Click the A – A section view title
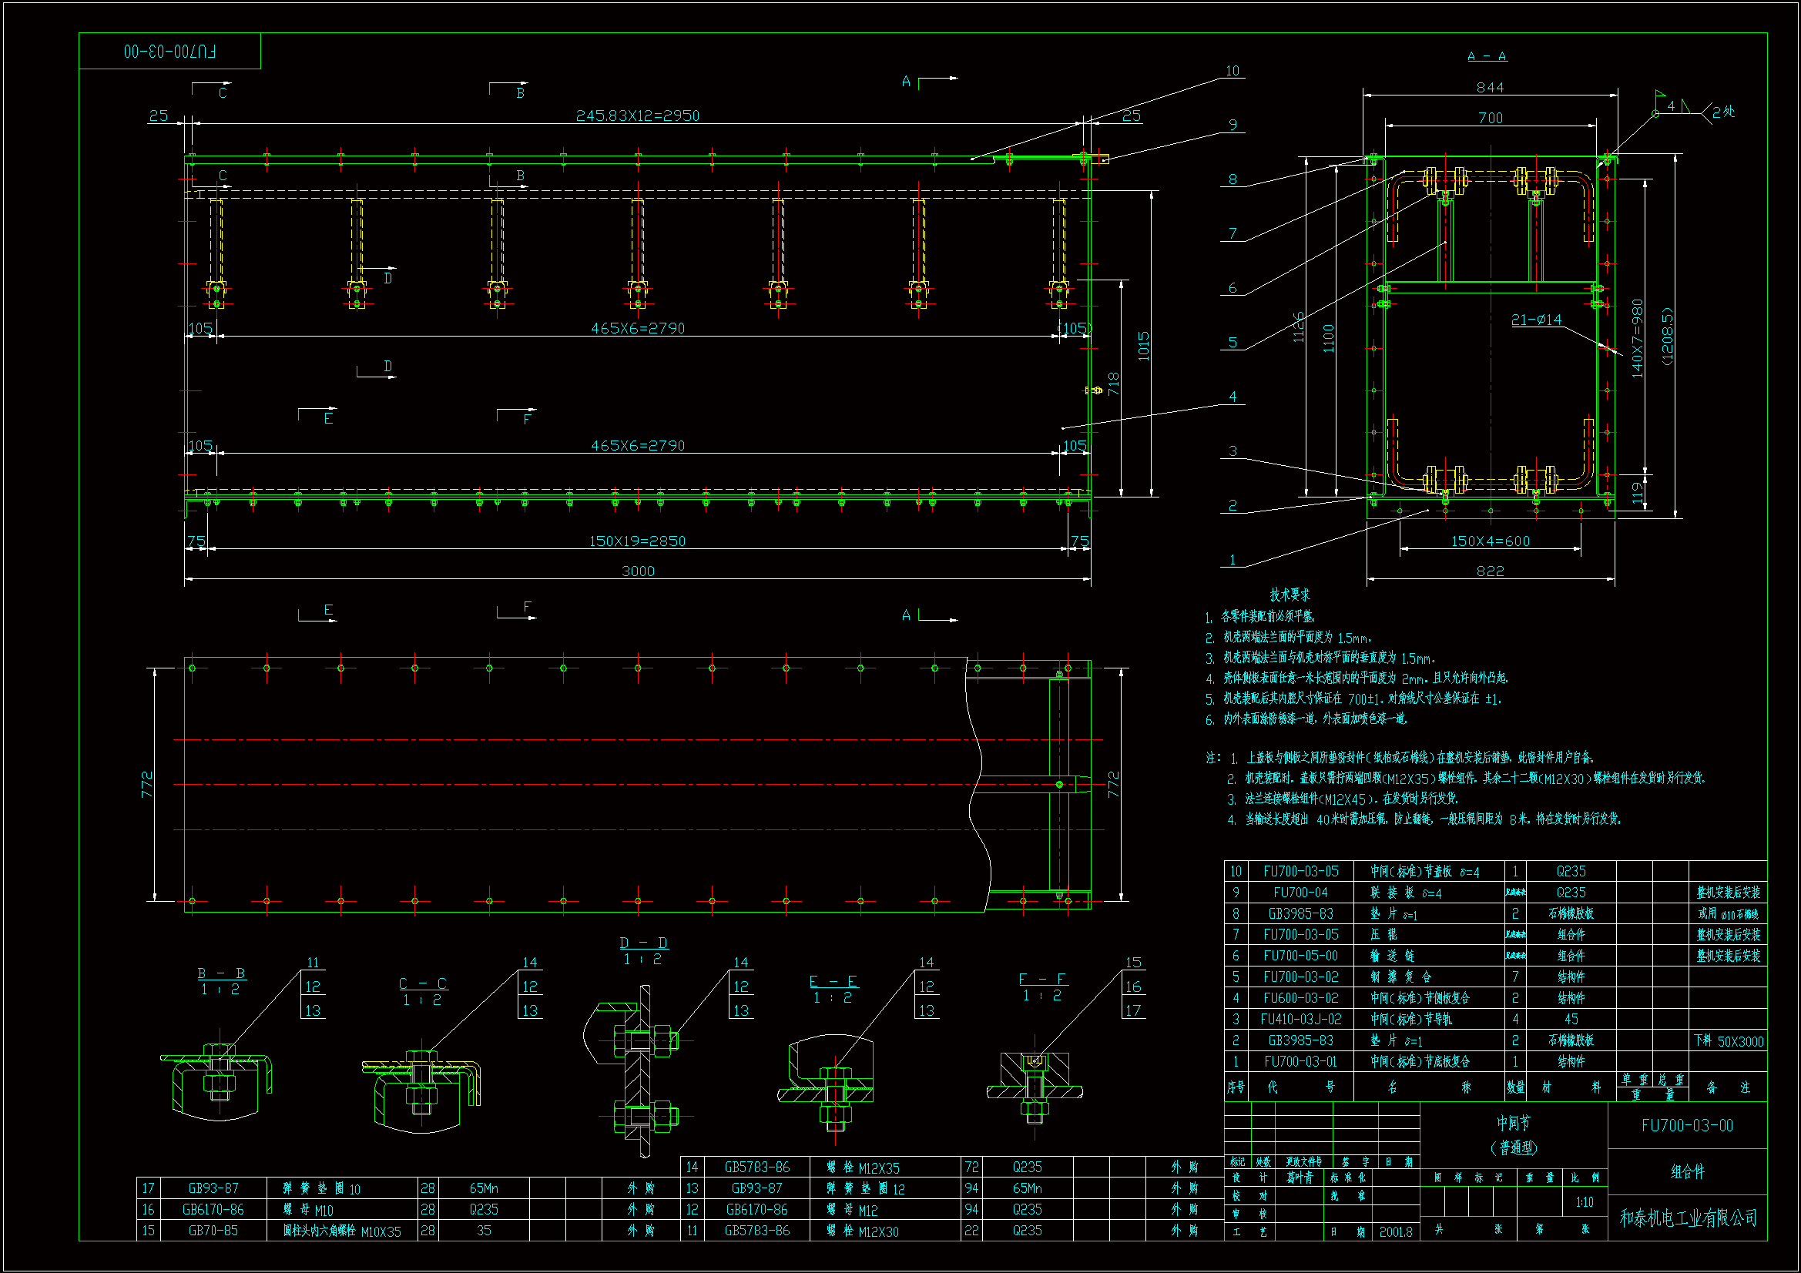 pyautogui.click(x=1487, y=56)
